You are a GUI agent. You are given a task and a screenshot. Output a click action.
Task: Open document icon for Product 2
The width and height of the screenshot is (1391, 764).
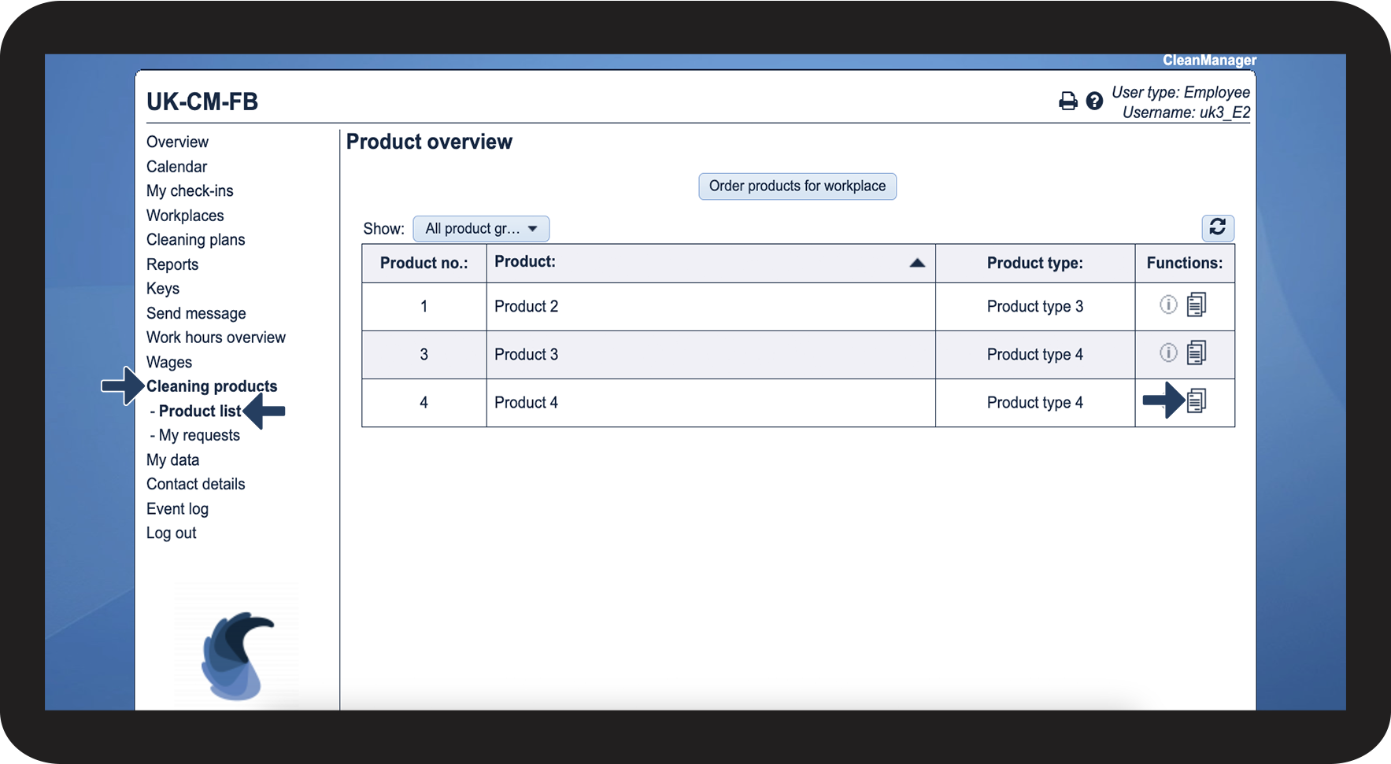tap(1197, 305)
